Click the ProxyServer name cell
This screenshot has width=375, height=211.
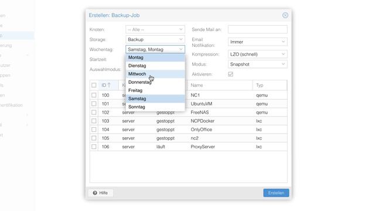point(203,147)
